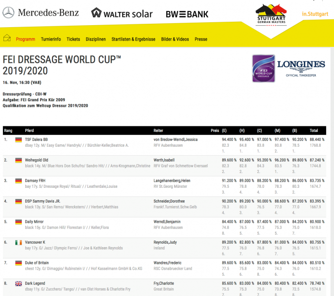Click rider name Werth, Isabell
This screenshot has width=334, height=296.
pyautogui.click(x=165, y=160)
